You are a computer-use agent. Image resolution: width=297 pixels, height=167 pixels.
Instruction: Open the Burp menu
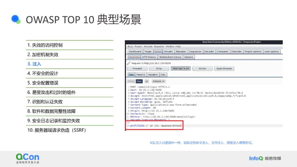130,46
